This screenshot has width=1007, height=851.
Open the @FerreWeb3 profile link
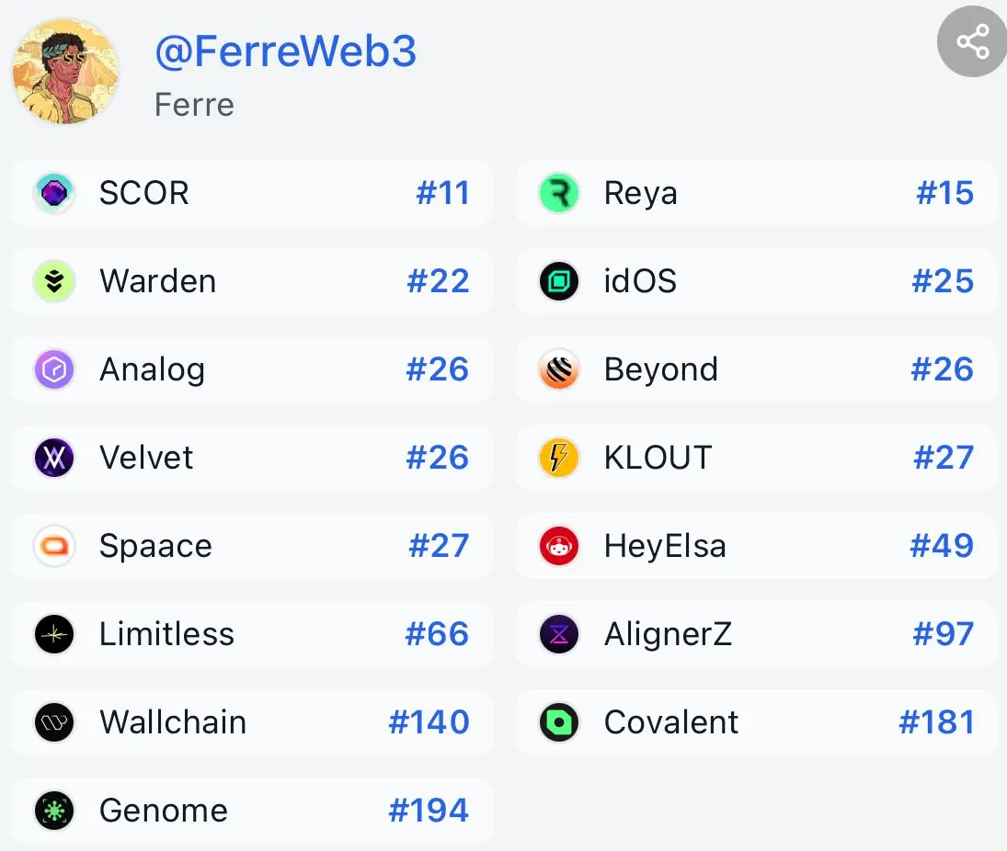[x=285, y=52]
